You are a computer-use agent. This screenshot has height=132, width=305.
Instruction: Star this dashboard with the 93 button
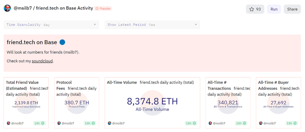(x=255, y=9)
